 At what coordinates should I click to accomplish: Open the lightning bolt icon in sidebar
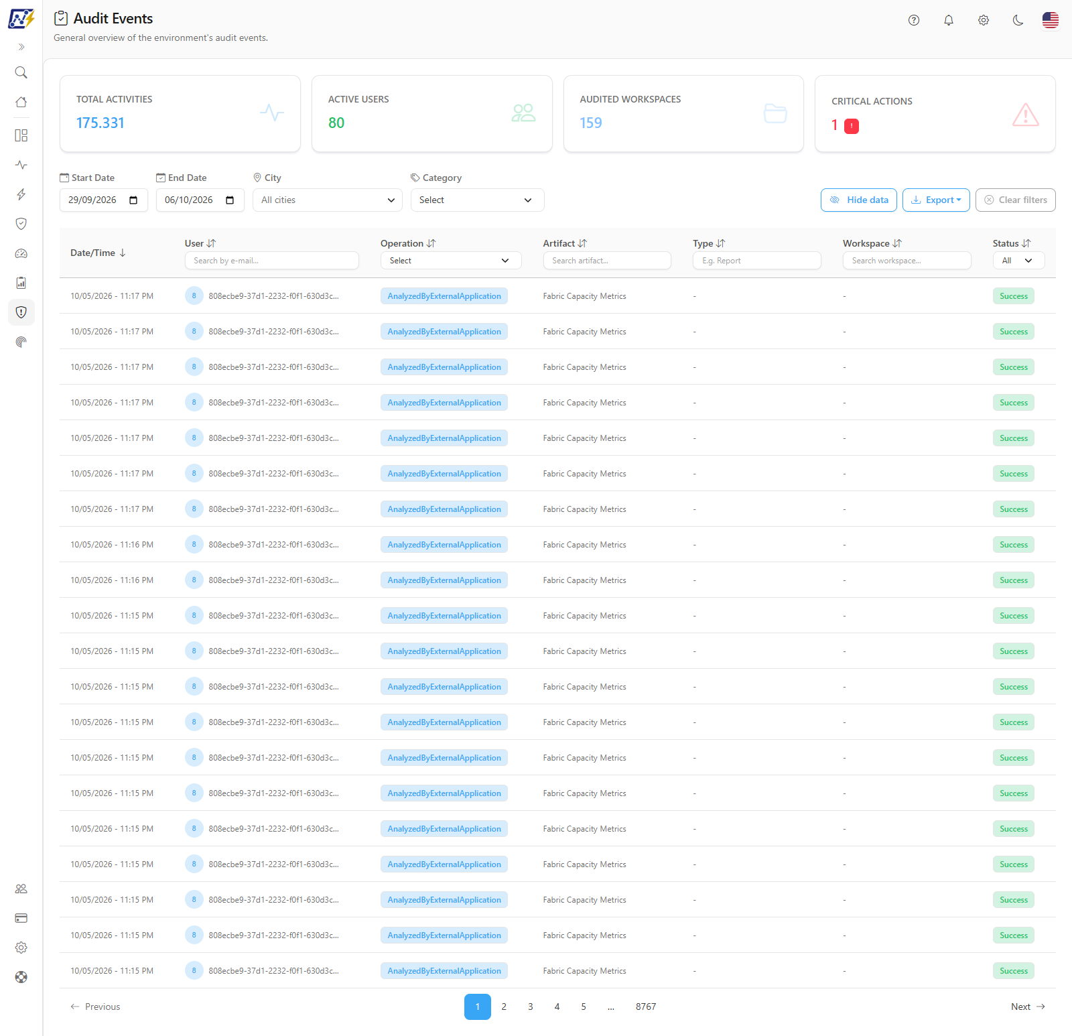(x=21, y=194)
